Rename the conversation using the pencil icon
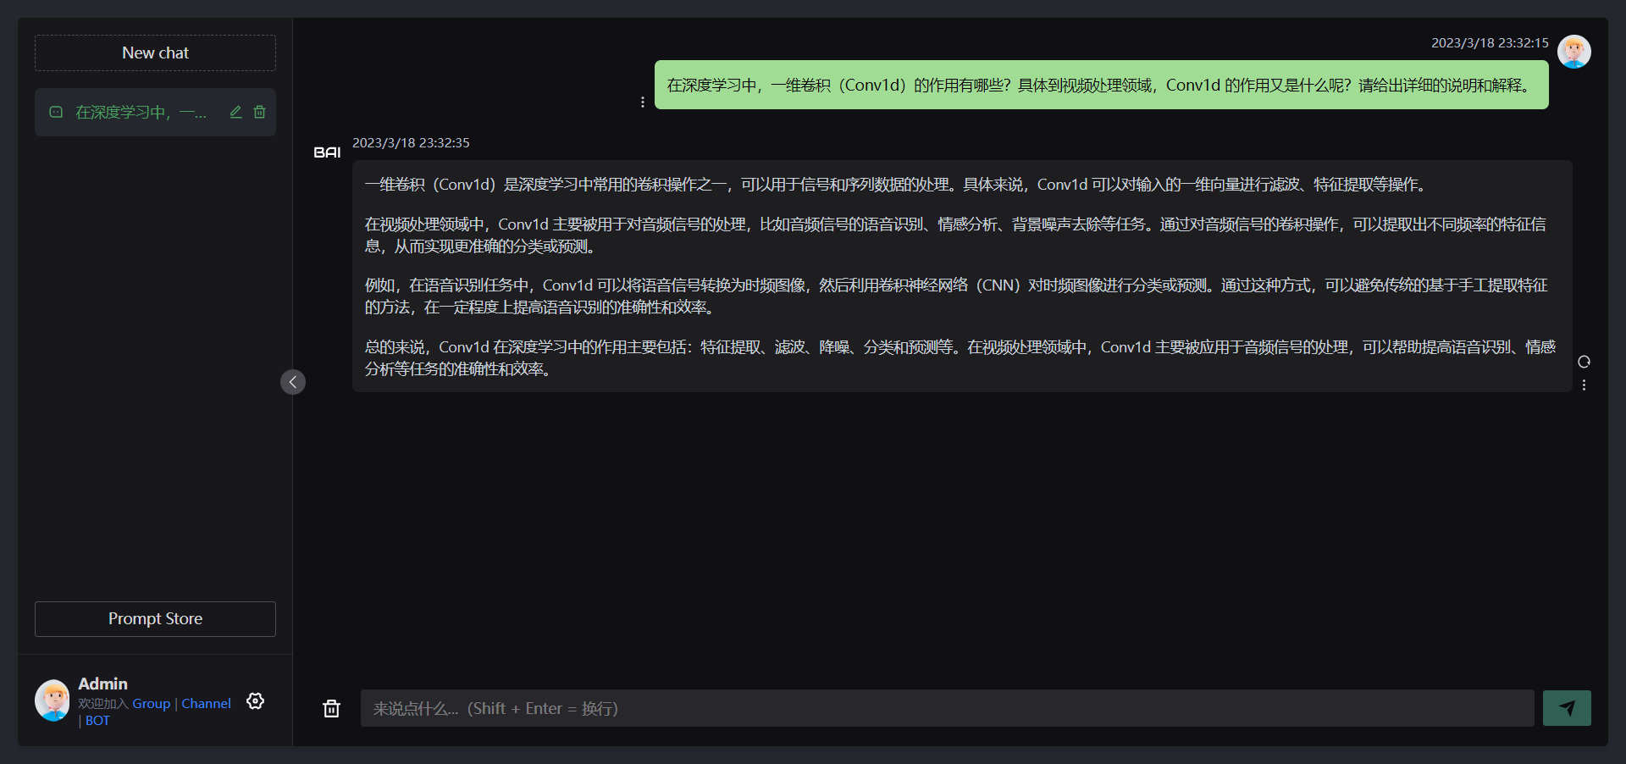Screen dimensions: 1626x764 [235, 111]
